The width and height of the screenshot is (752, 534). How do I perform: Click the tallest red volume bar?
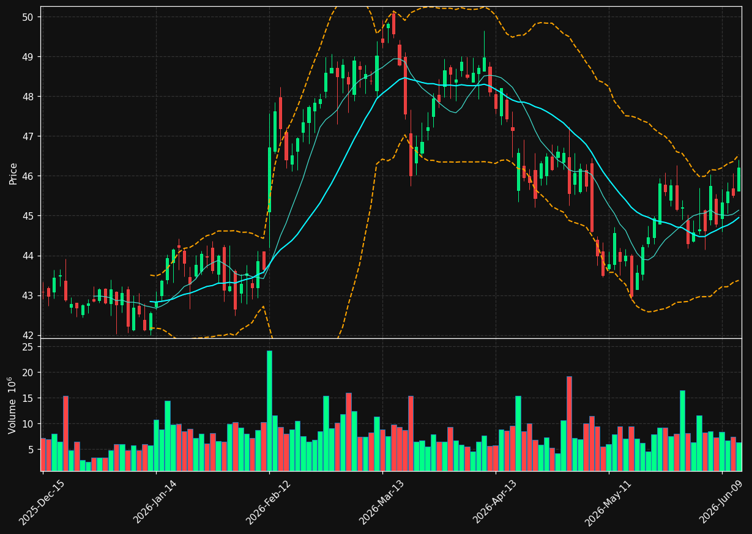[569, 423]
